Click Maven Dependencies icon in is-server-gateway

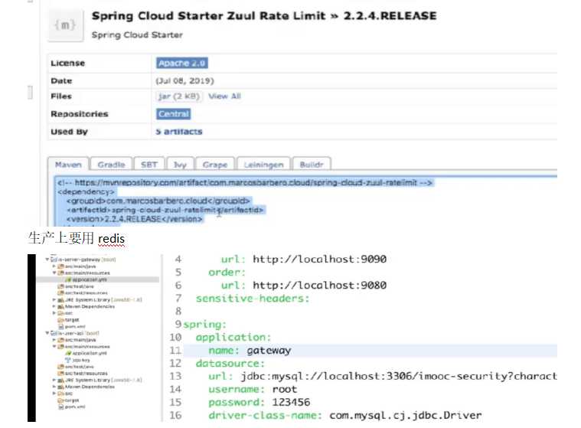click(60, 306)
